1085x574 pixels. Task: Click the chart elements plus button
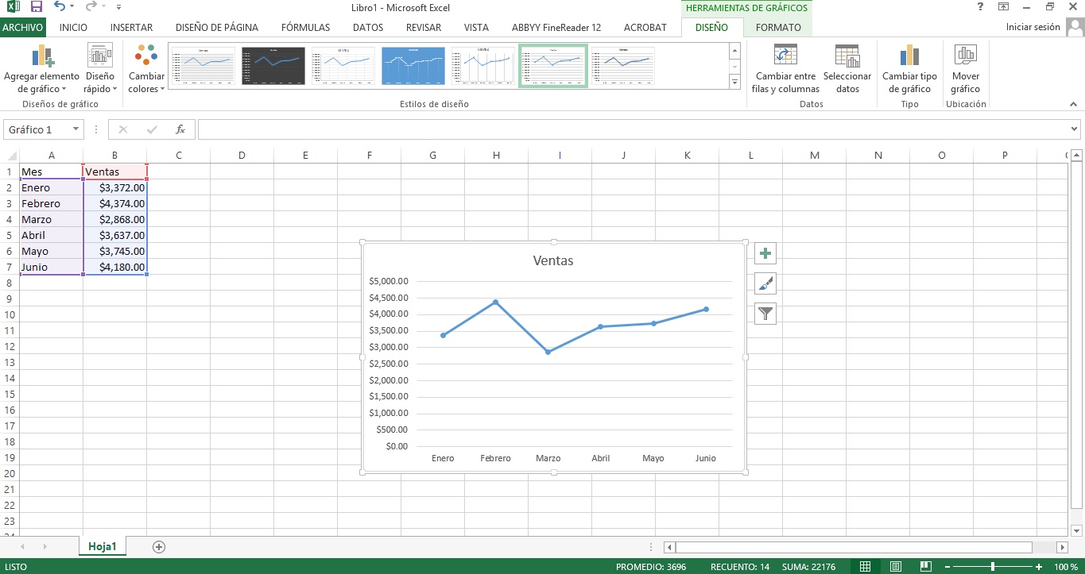point(765,254)
